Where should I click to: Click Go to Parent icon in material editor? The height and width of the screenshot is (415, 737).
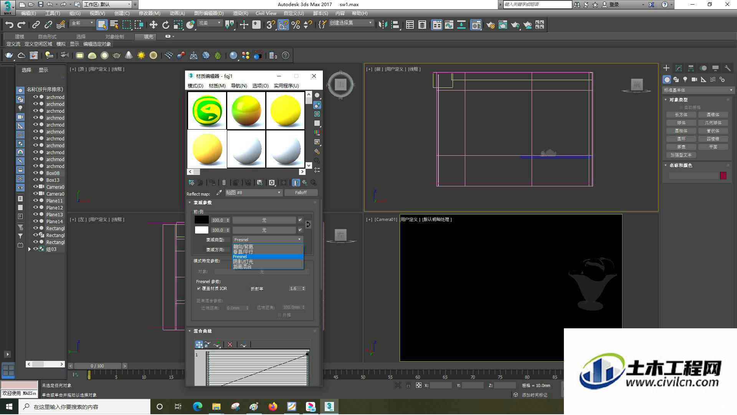pyautogui.click(x=305, y=183)
